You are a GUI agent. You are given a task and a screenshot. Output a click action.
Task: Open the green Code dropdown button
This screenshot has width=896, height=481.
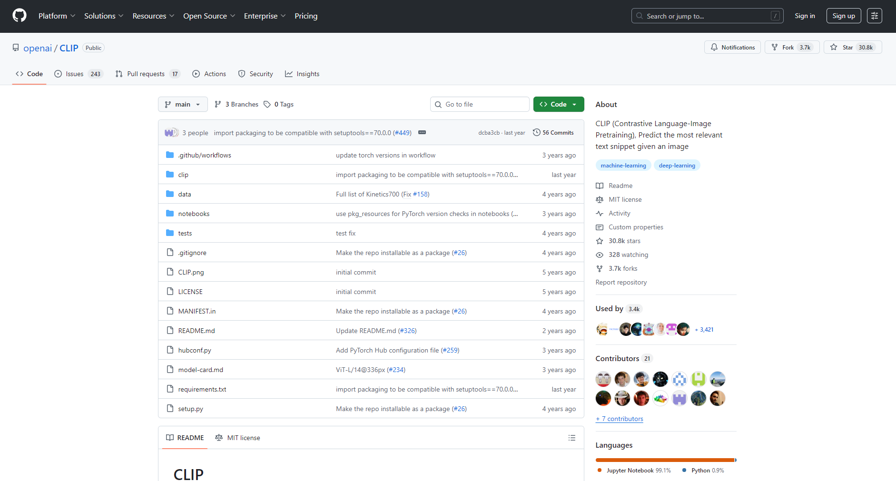click(x=559, y=104)
